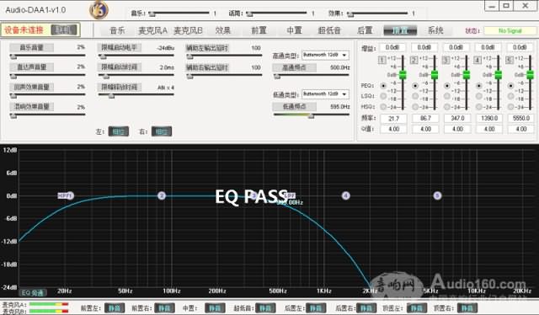Mute the 超低音 output channel
This screenshot has width=539, height=315.
(265, 307)
